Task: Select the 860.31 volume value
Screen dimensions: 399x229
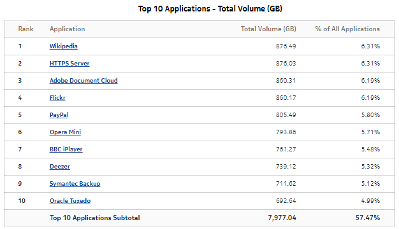Action: pos(286,81)
